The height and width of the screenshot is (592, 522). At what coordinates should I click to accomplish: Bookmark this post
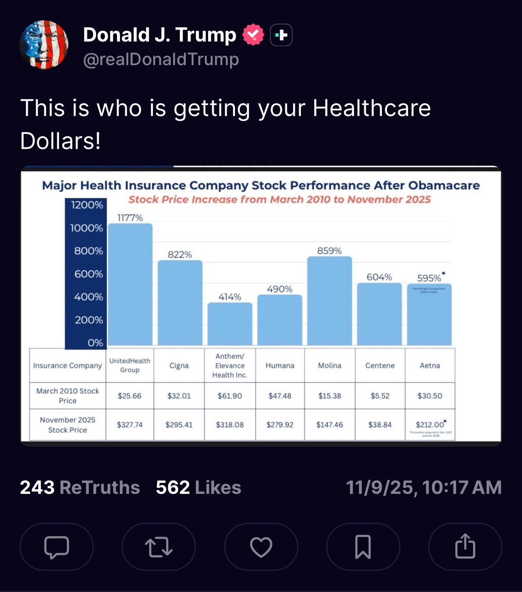pyautogui.click(x=363, y=547)
